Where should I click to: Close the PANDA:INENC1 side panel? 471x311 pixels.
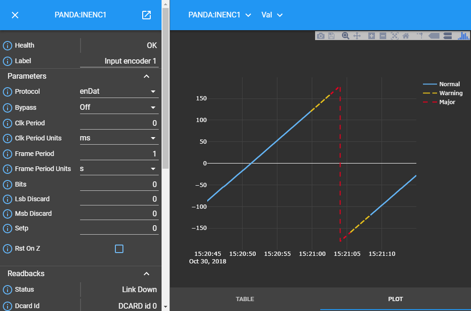click(15, 15)
